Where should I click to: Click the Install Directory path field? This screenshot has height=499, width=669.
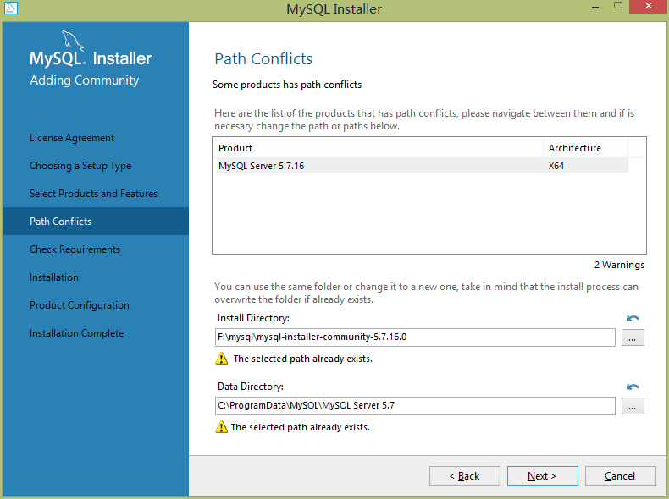click(x=415, y=337)
